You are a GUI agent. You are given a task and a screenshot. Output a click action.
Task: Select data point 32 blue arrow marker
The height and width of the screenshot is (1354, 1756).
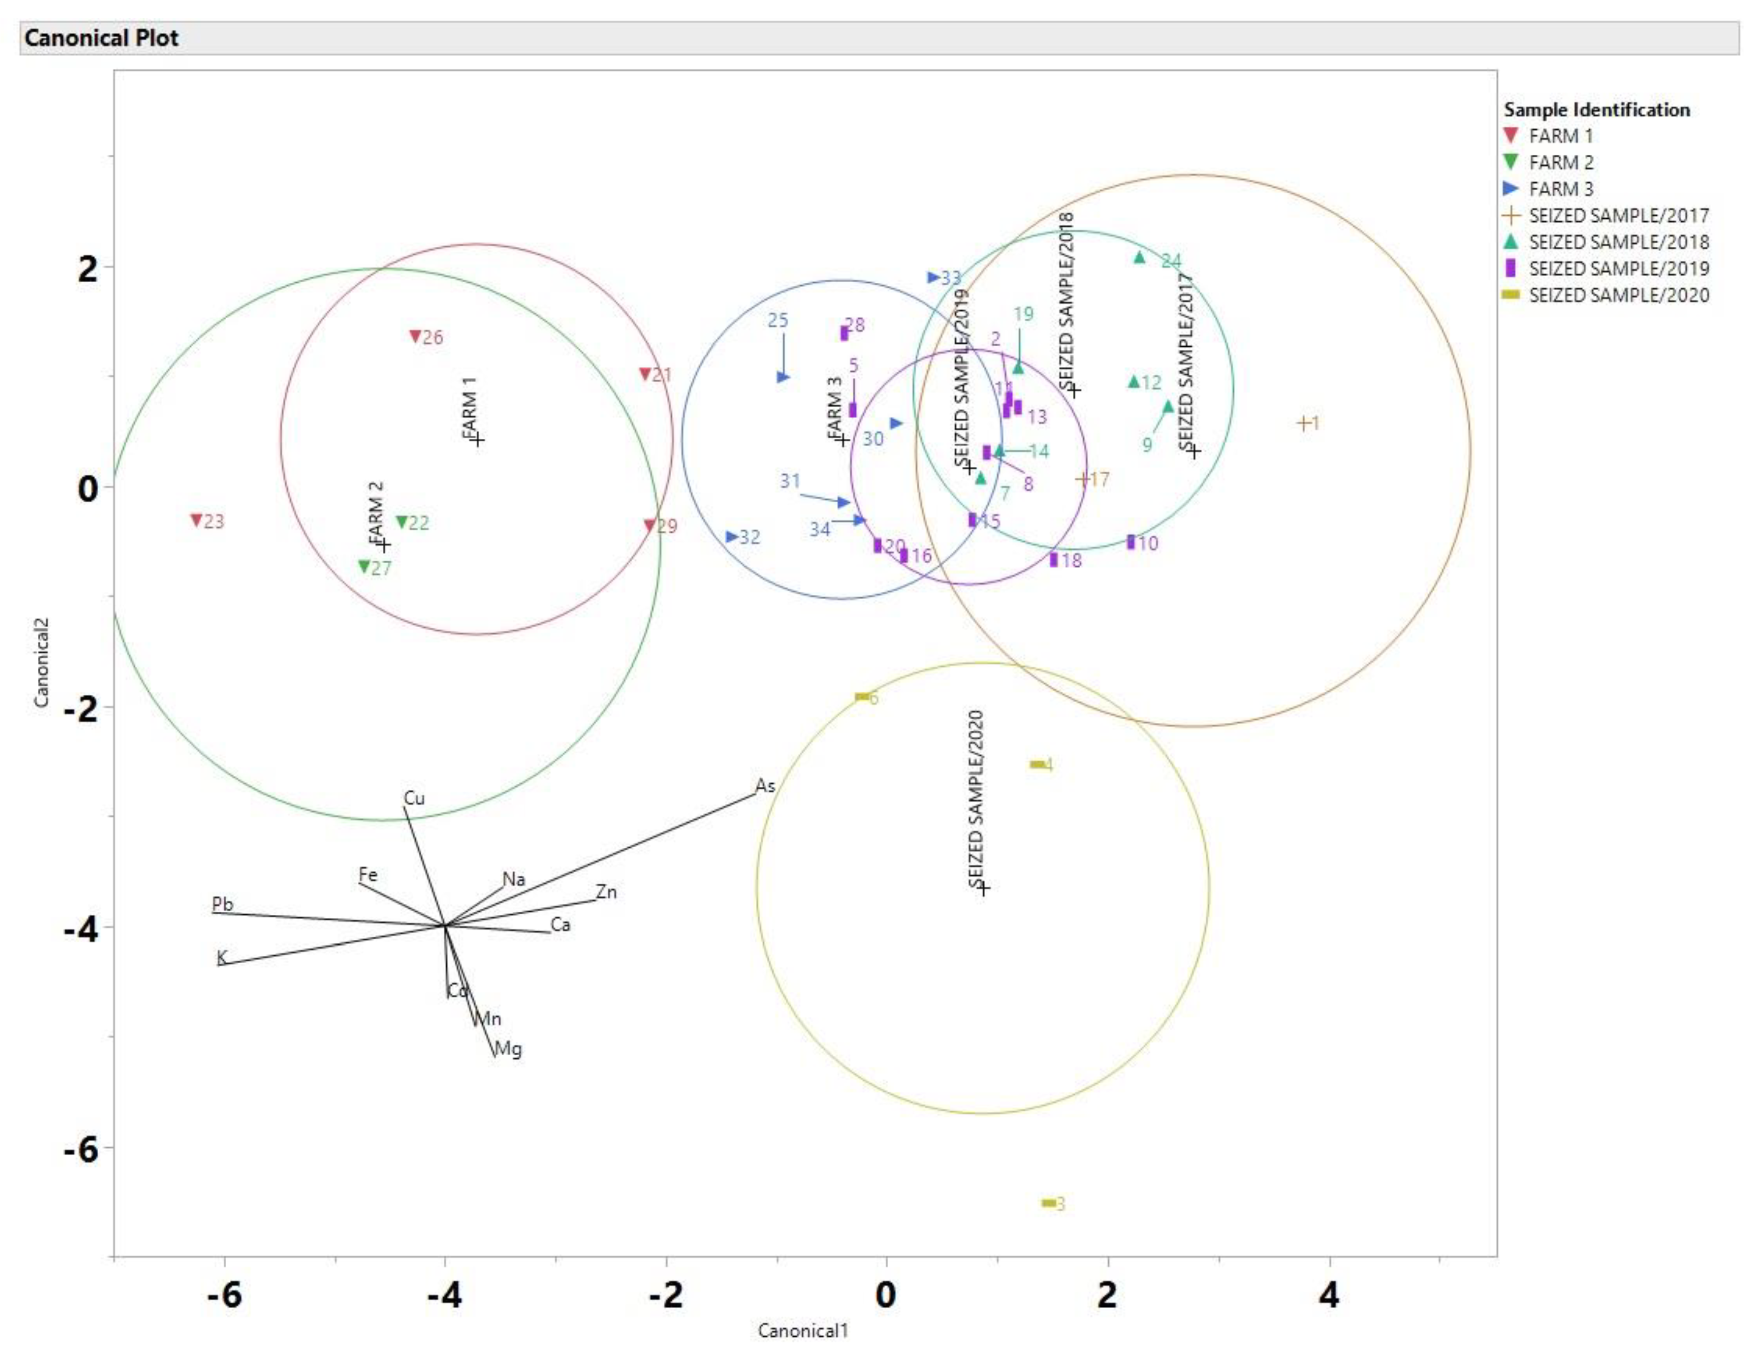pos(732,536)
